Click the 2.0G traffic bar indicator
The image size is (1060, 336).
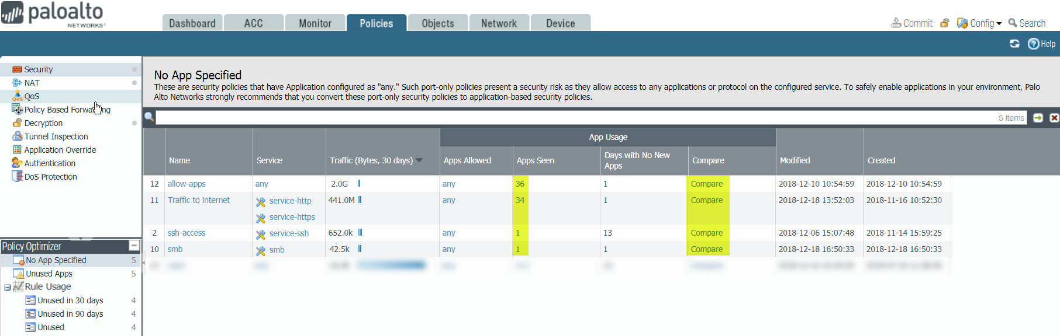[359, 183]
